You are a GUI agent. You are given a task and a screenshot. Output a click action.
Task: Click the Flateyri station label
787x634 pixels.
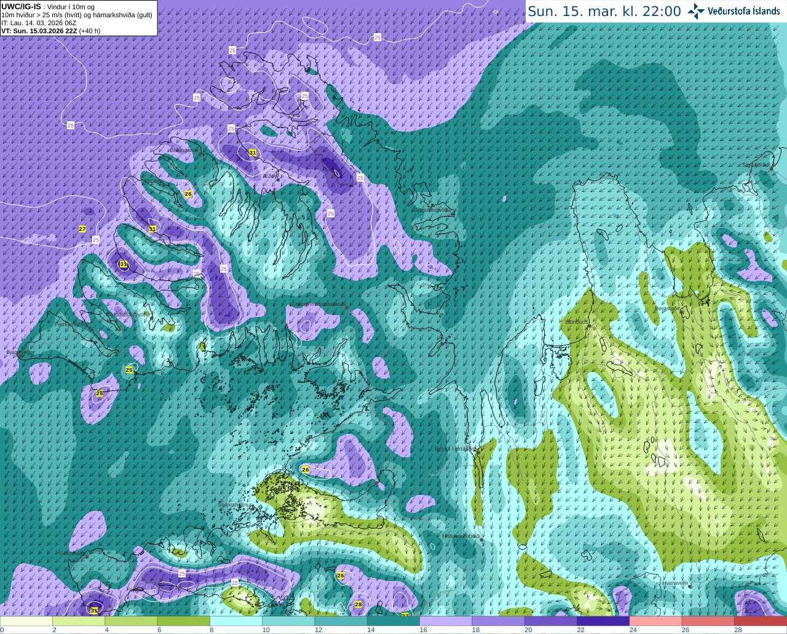pos(154,182)
